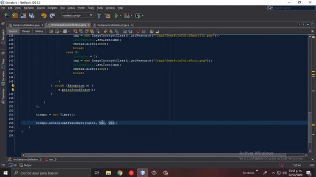Open the Services side panel tab

point(3,78)
